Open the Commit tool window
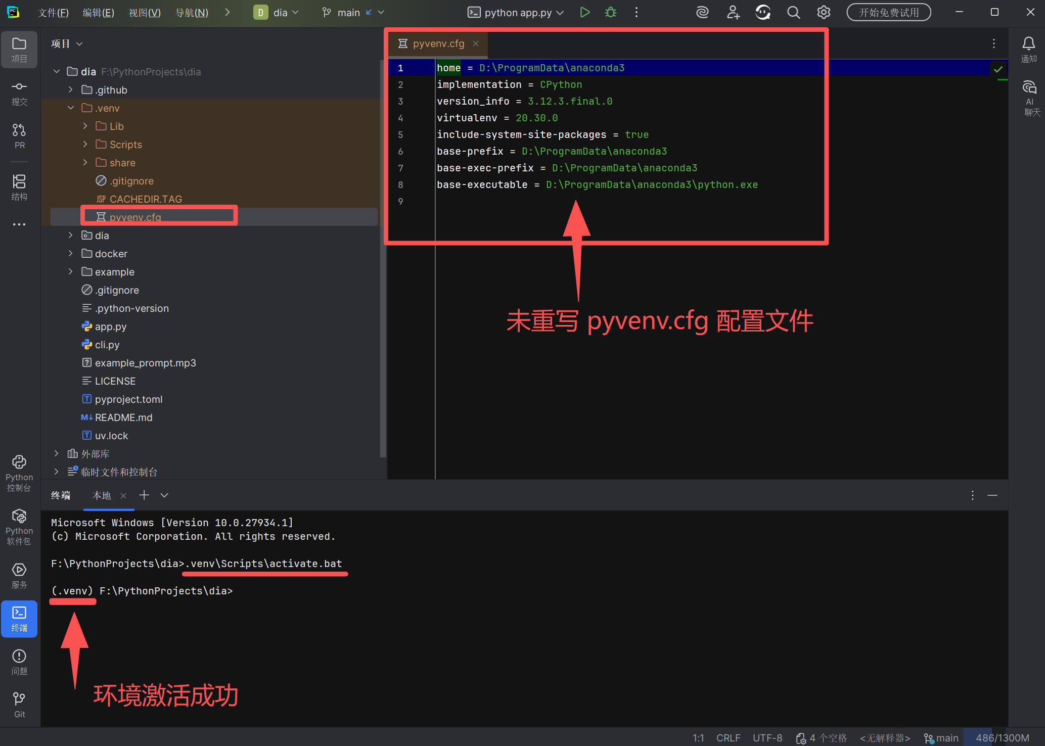Viewport: 1045px width, 746px height. coord(19,94)
